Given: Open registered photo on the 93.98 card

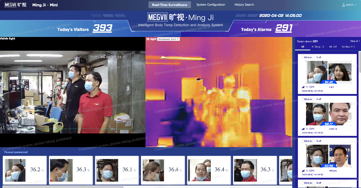Looking at the screenshot, I should click(340, 156).
